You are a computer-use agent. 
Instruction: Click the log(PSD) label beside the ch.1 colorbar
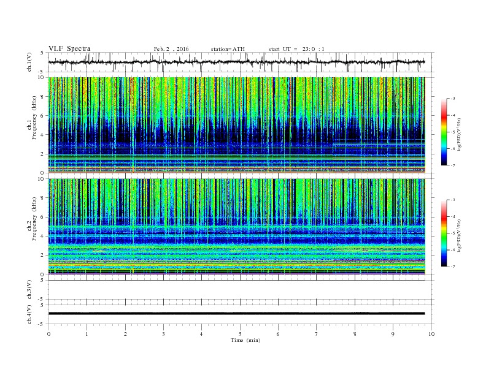pos(460,134)
